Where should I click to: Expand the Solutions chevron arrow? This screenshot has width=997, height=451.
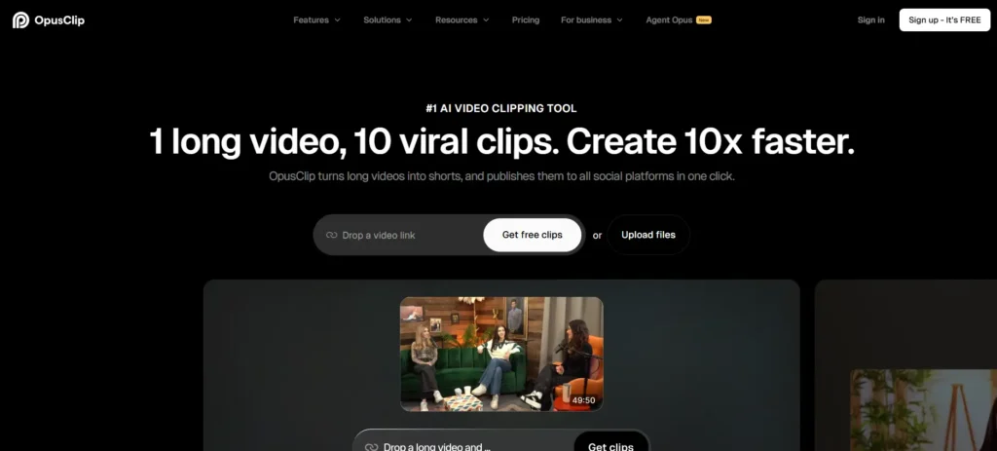pyautogui.click(x=409, y=20)
